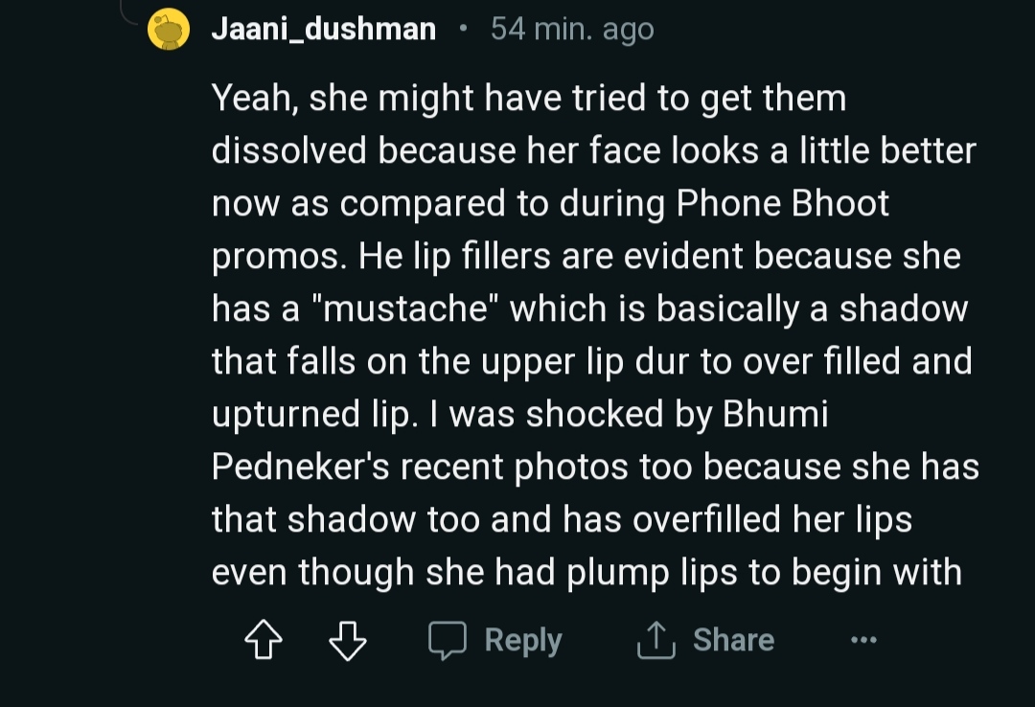Open the Jaani_dushman username profile link
This screenshot has width=1035, height=707.
click(x=324, y=30)
